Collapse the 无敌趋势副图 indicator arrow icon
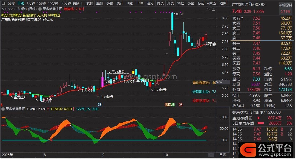Viewport: 296px width, 159px height. pyautogui.click(x=3, y=109)
